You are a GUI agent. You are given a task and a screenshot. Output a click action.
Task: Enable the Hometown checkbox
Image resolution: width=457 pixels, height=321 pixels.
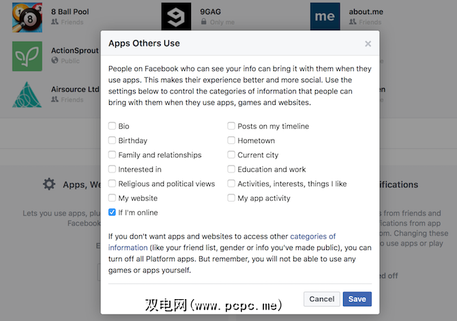tap(231, 140)
